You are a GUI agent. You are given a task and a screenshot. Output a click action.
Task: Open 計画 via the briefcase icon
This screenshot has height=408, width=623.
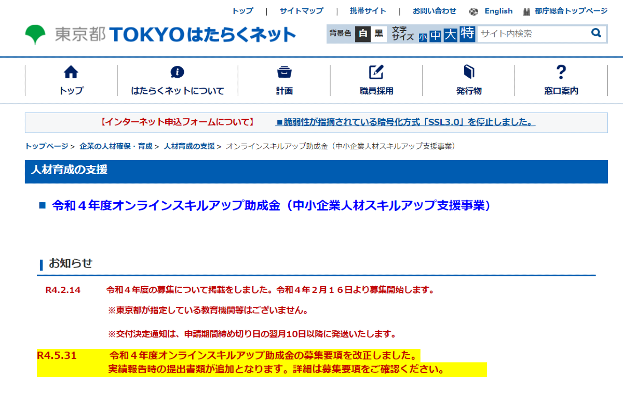(x=283, y=72)
